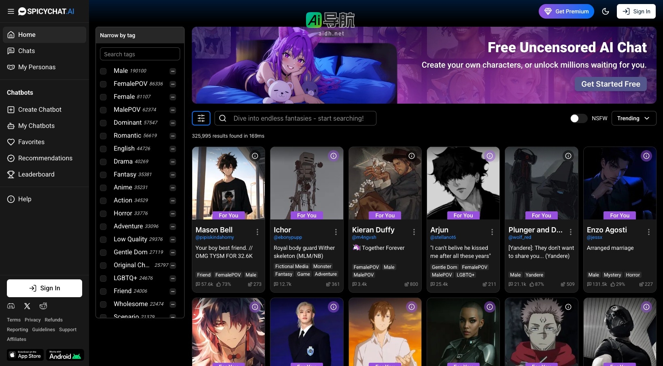The height and width of the screenshot is (366, 663).
Task: Click the filter sliders icon button
Action: (201, 118)
